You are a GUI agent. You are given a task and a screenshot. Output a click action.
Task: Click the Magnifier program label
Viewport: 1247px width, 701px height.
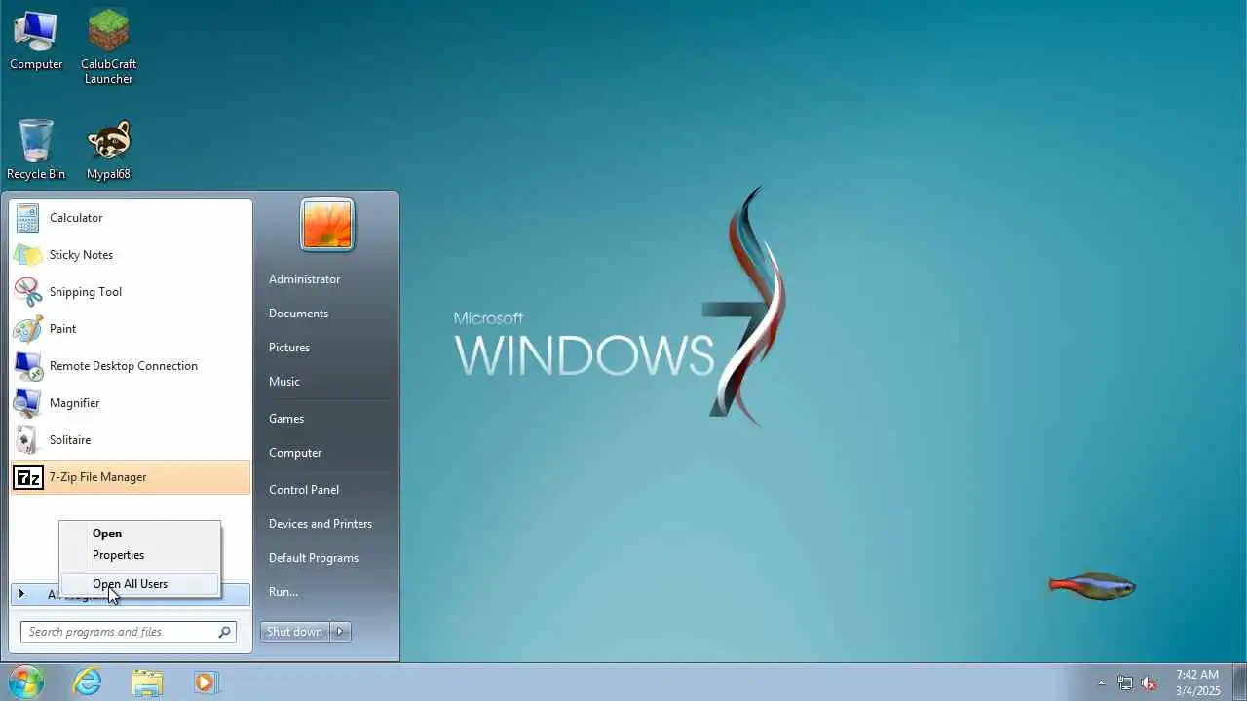point(74,403)
